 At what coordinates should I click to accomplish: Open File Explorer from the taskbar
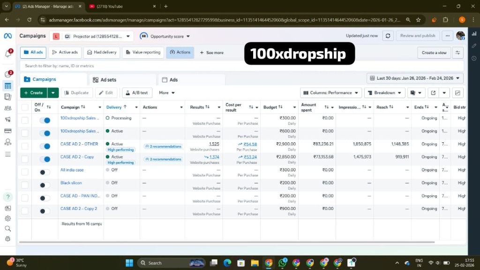click(255, 262)
